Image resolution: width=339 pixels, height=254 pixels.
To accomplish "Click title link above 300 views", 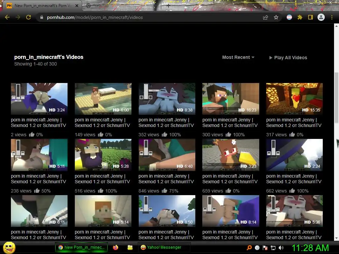I will 230,122.
